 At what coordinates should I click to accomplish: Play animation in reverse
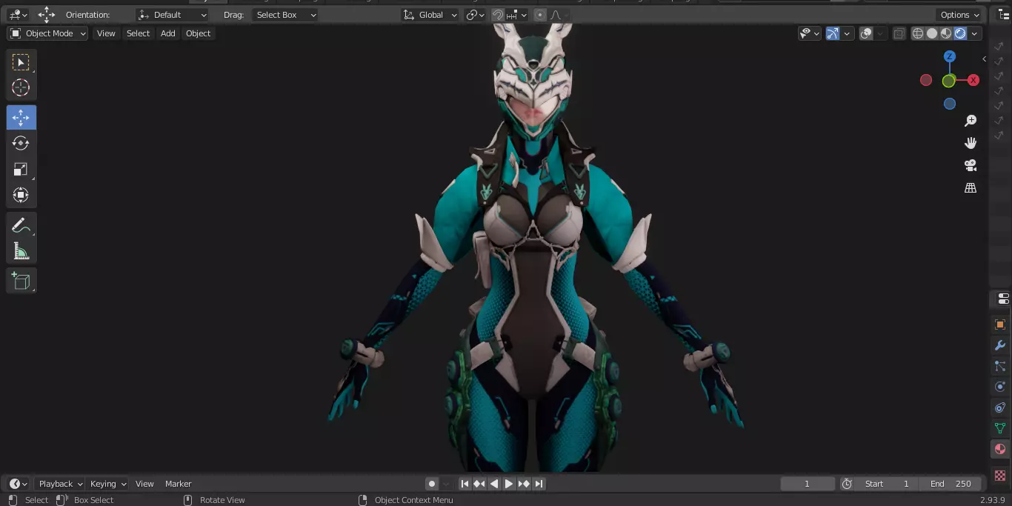coord(494,484)
